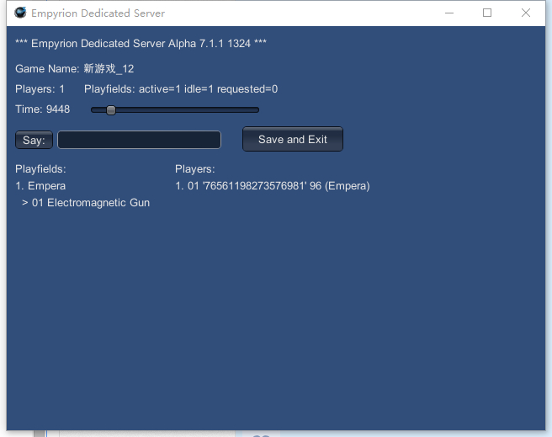Click the 'Time: 9448' value
Image resolution: width=552 pixels, height=437 pixels.
43,109
